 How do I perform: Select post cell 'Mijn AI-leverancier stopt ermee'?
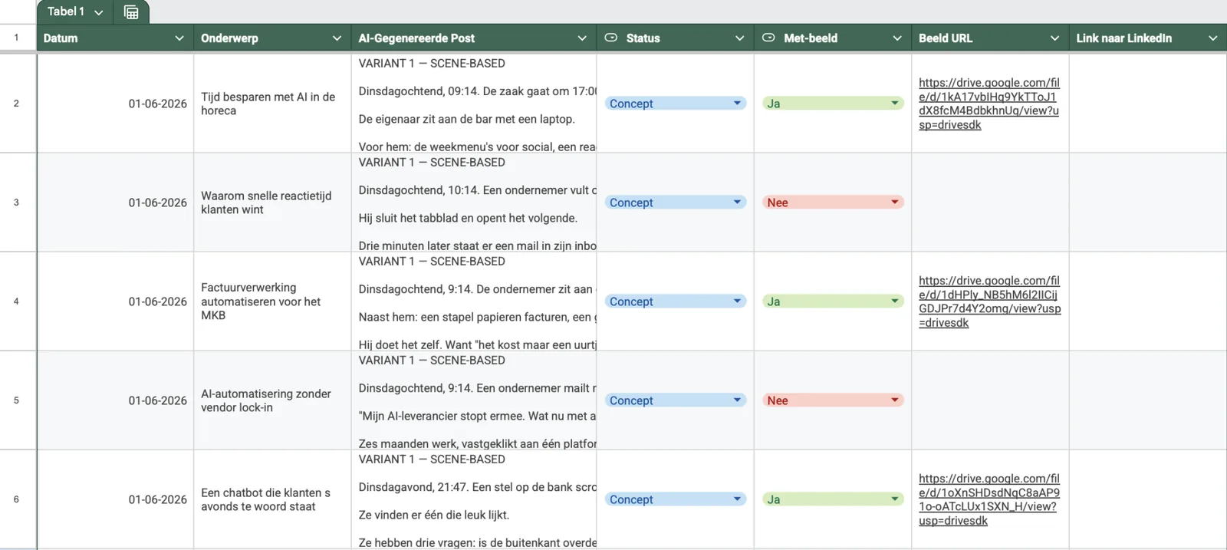pyautogui.click(x=474, y=400)
